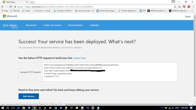This screenshot has height=110, width=196.
Task: Click the {"question":"hi"} body line
Action: (51, 76)
